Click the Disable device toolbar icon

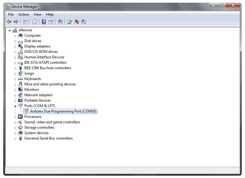point(83,22)
